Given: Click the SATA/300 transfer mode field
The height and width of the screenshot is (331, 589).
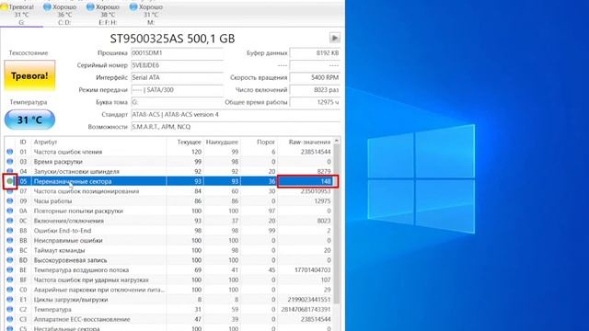Looking at the screenshot, I should [x=177, y=90].
